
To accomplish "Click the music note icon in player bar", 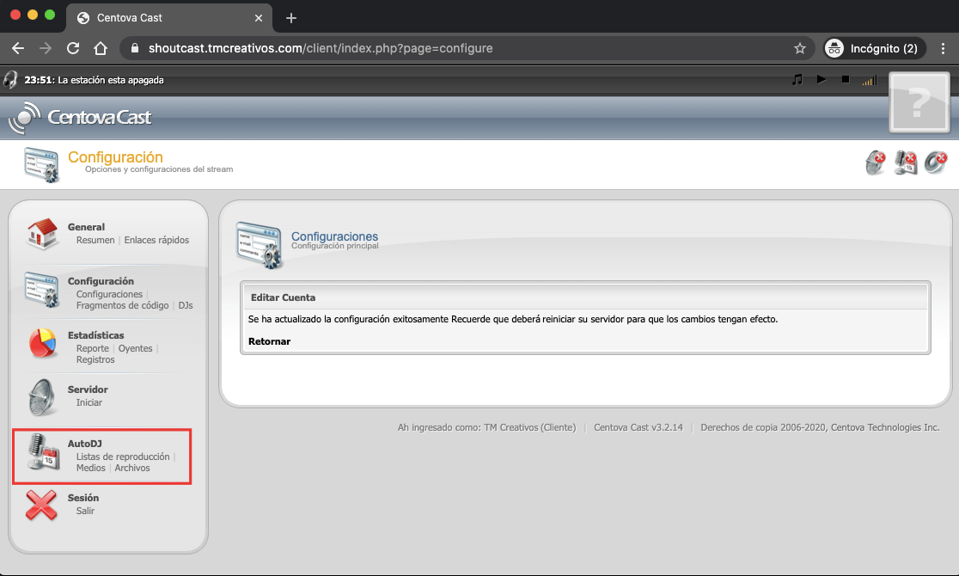I will click(797, 80).
